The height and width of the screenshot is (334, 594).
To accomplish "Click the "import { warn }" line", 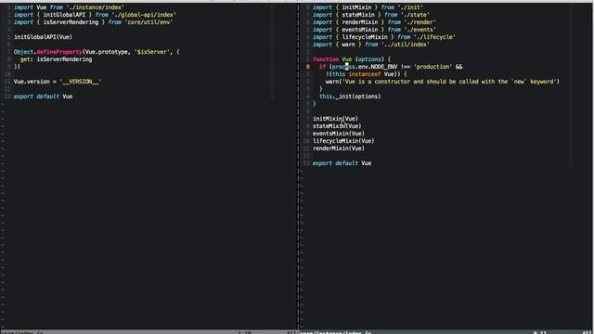I will click(x=371, y=45).
